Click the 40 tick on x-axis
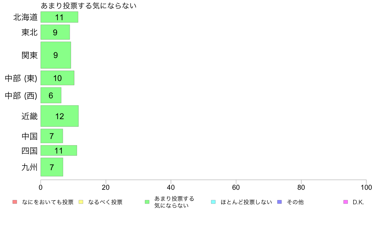This screenshot has width=375, height=232. tap(171, 187)
